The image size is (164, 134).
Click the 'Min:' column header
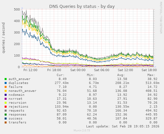pyautogui.click(x=91, y=75)
